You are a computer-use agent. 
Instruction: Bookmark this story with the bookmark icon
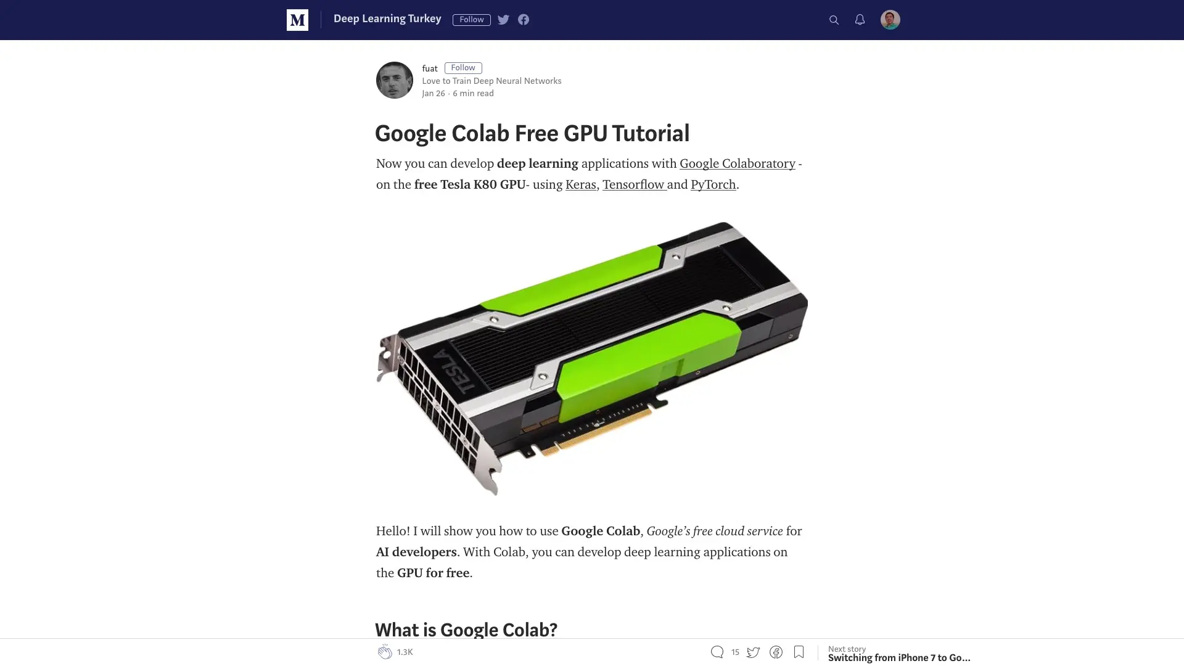[x=799, y=652]
